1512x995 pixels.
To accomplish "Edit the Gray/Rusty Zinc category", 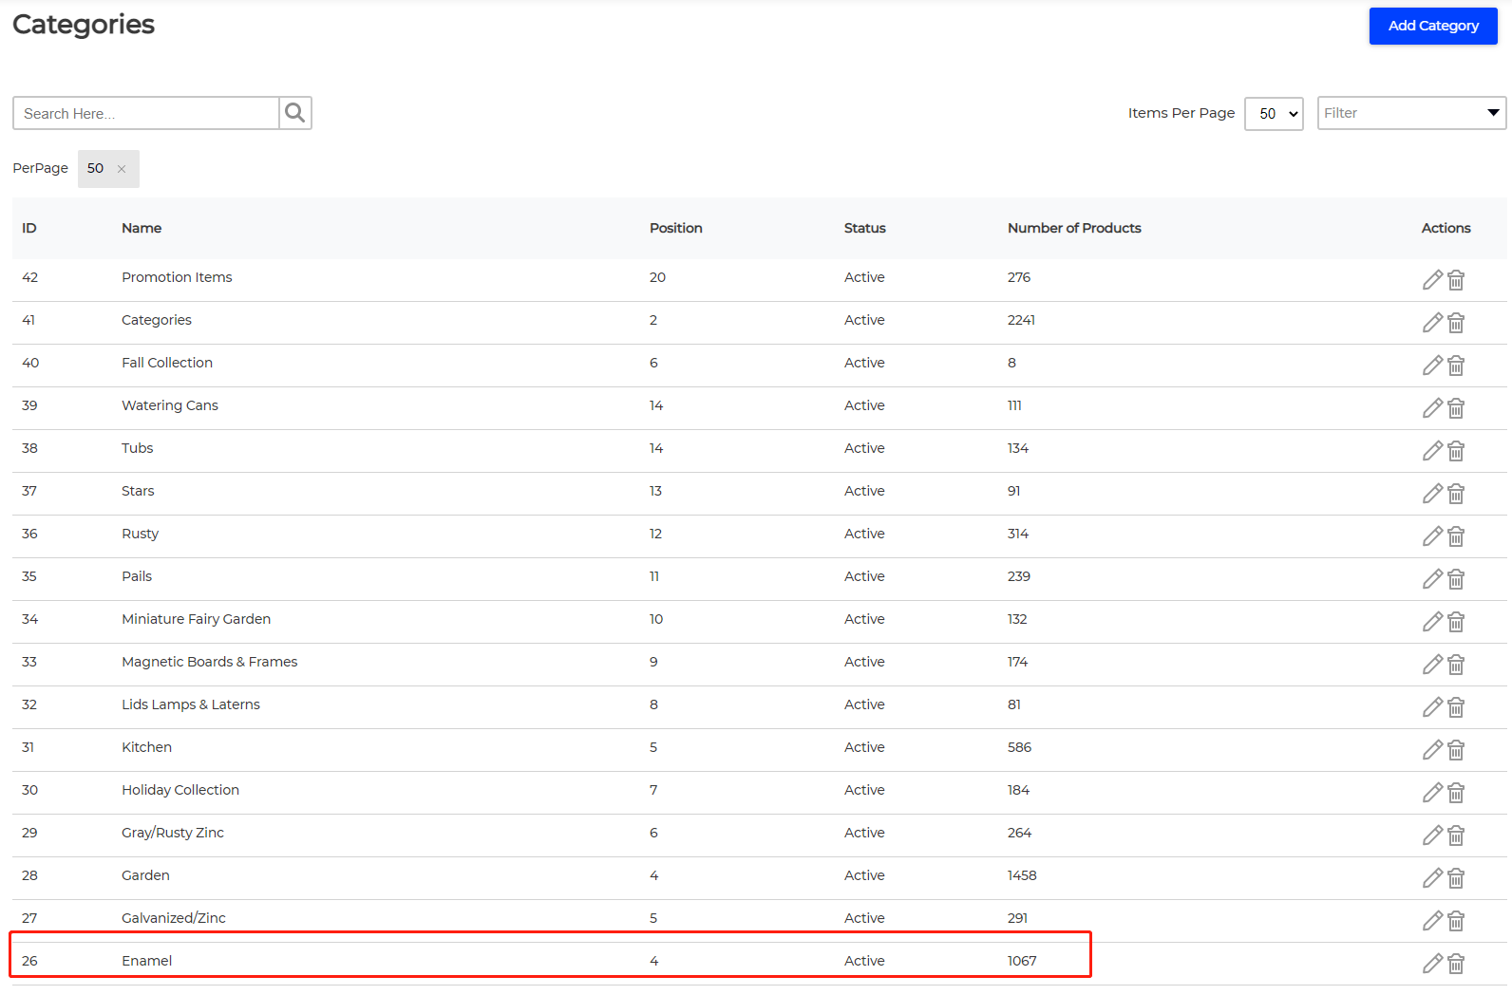I will 1432,835.
